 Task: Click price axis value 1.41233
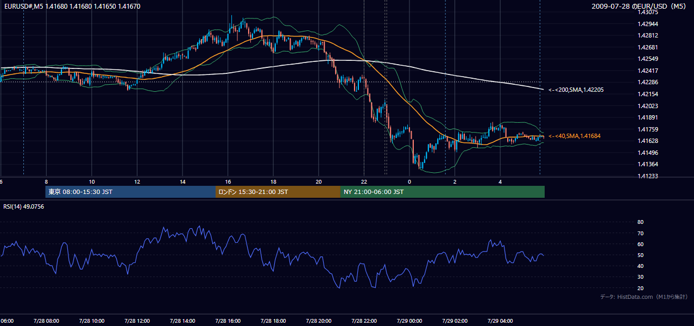click(647, 176)
